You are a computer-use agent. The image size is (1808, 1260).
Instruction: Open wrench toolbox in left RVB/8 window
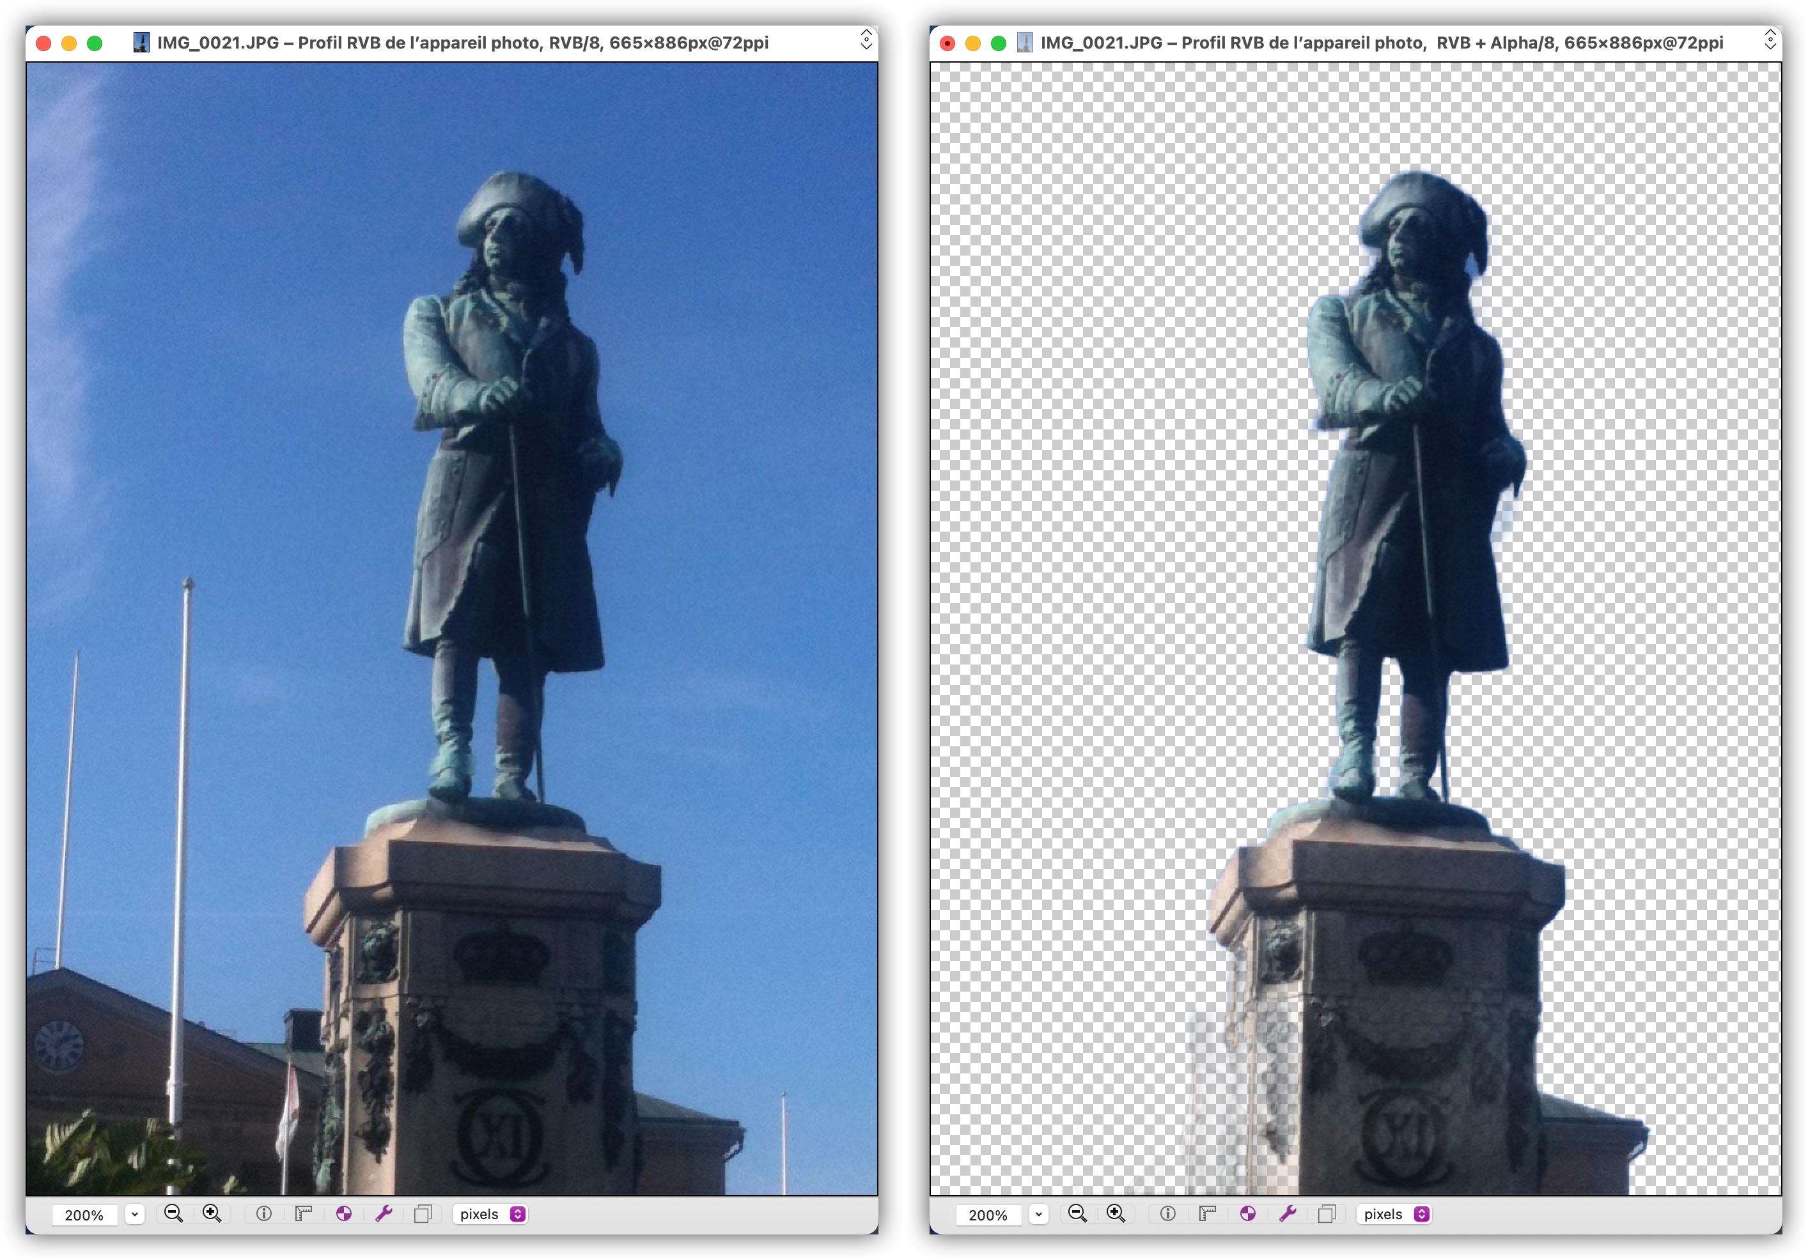click(x=384, y=1213)
